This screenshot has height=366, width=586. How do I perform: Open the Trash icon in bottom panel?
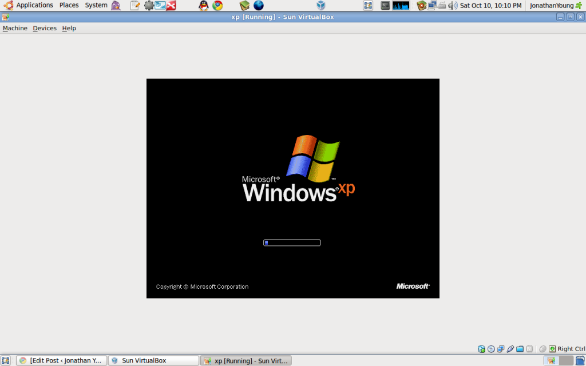[580, 360]
